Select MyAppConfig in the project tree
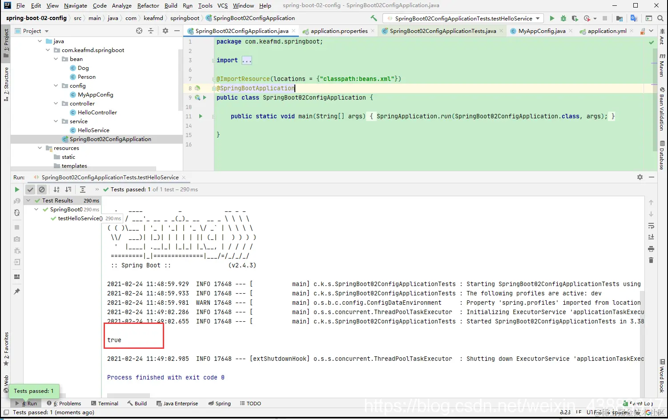 (95, 95)
